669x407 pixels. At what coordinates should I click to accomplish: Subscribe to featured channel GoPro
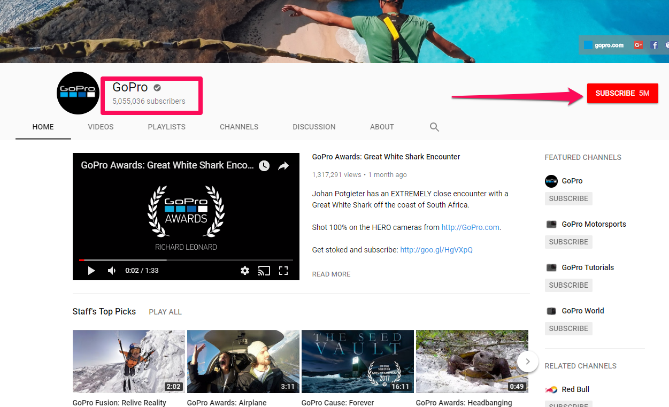pos(568,198)
